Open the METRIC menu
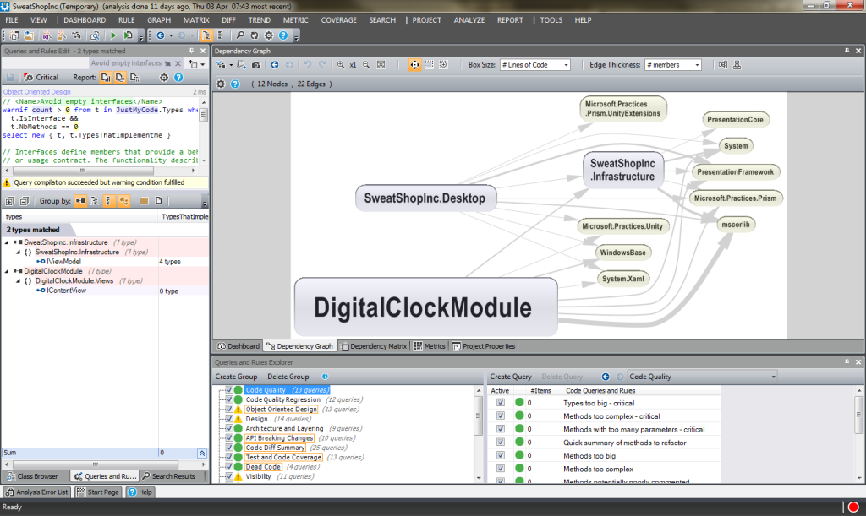 295,20
